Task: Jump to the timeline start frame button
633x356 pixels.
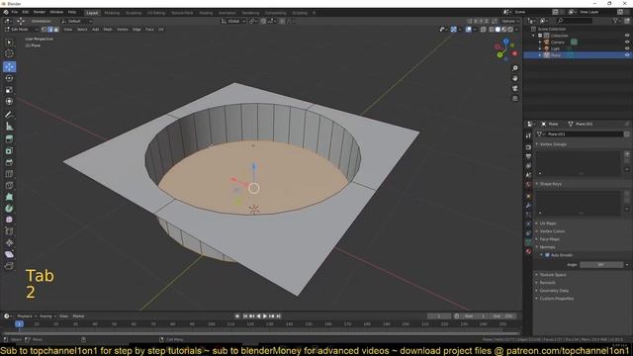Action: 244,316
